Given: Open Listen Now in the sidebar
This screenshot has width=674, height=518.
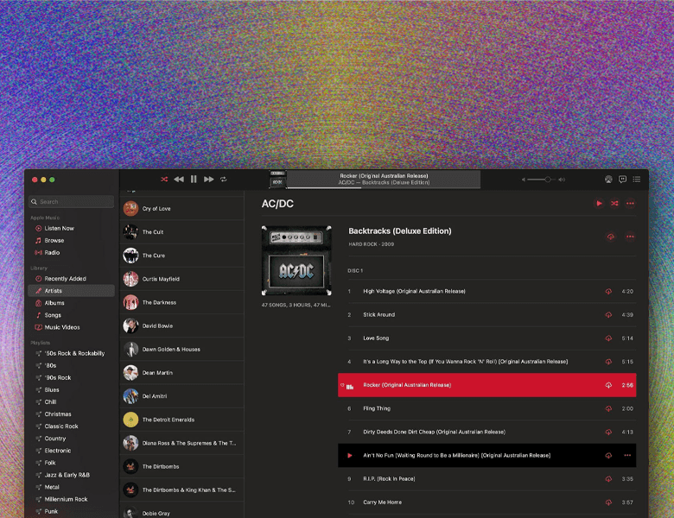Looking at the screenshot, I should pos(59,229).
